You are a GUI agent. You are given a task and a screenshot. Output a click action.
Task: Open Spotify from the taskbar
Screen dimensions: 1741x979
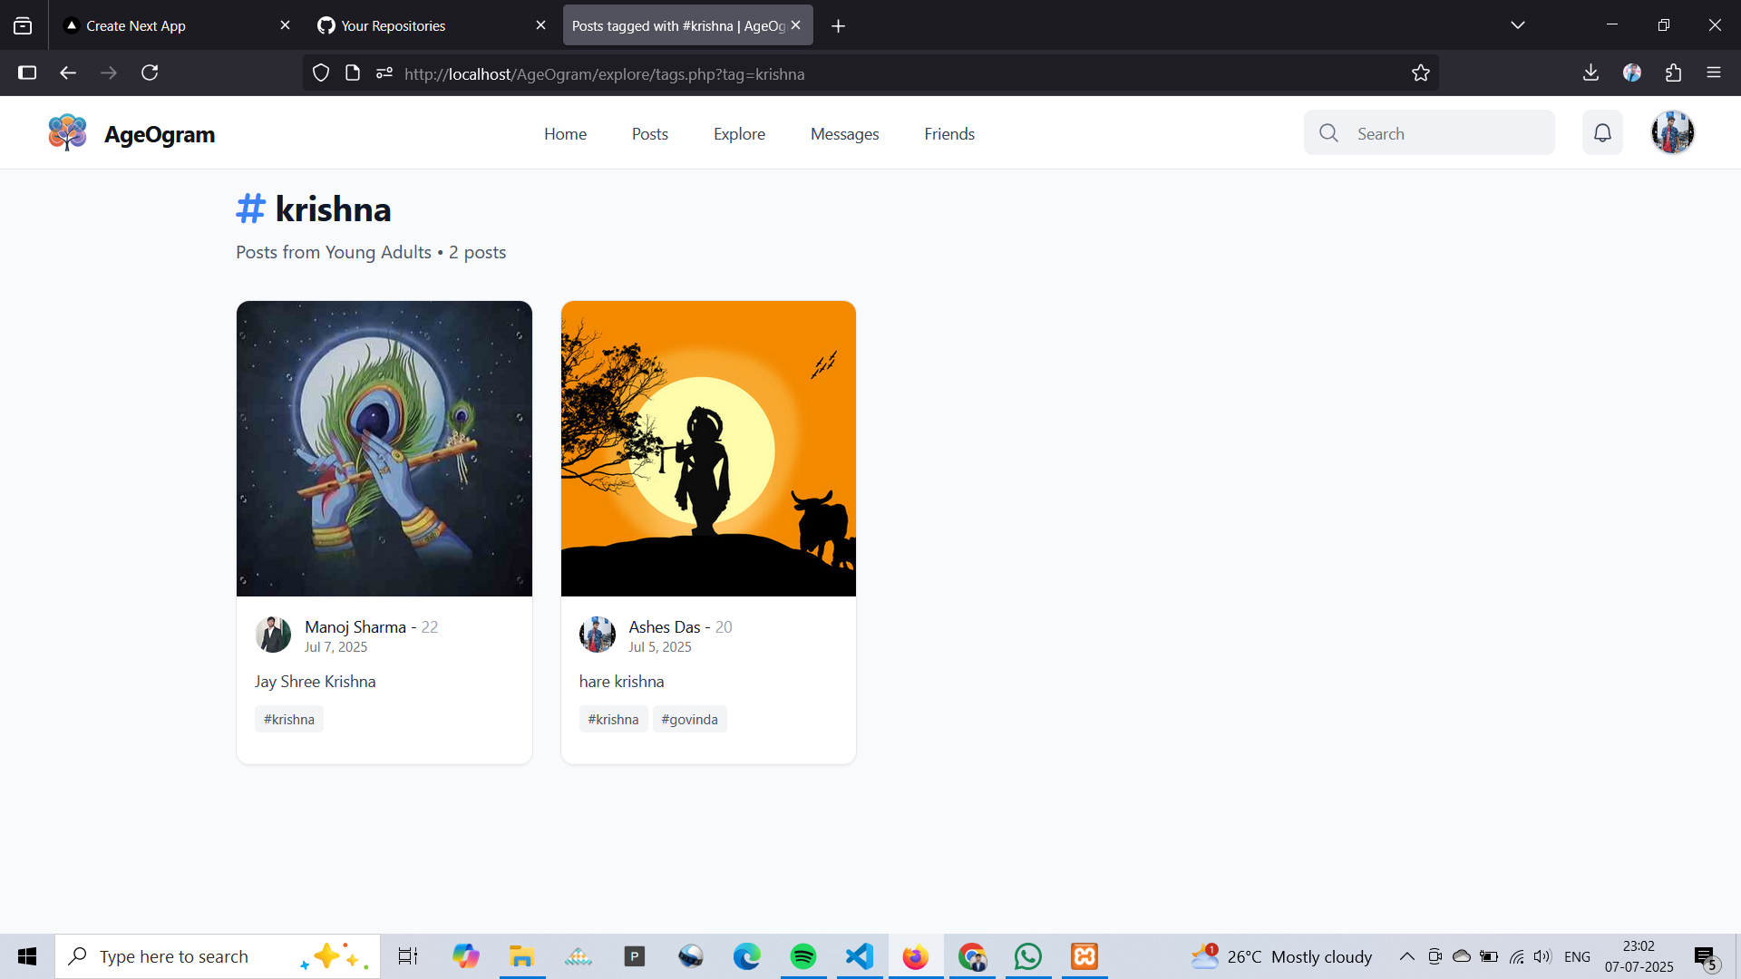click(x=802, y=956)
